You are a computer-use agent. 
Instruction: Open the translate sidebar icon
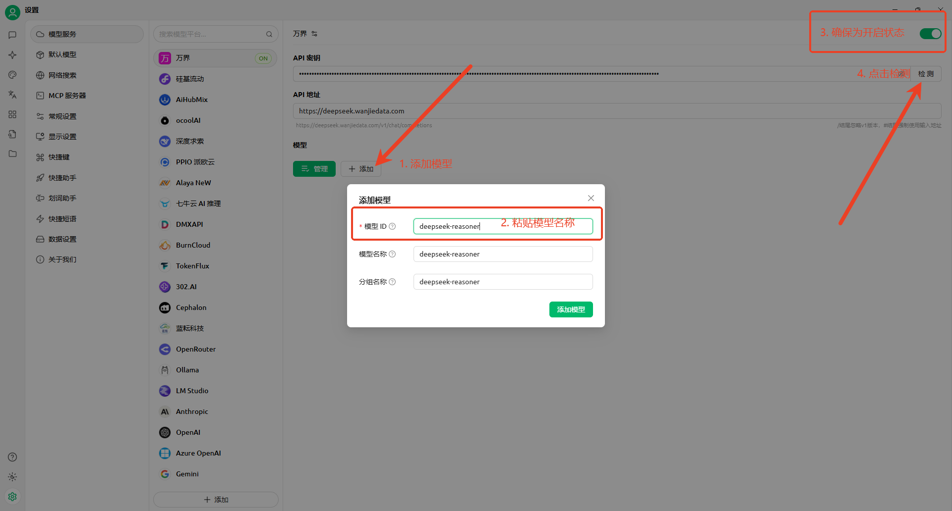[12, 95]
